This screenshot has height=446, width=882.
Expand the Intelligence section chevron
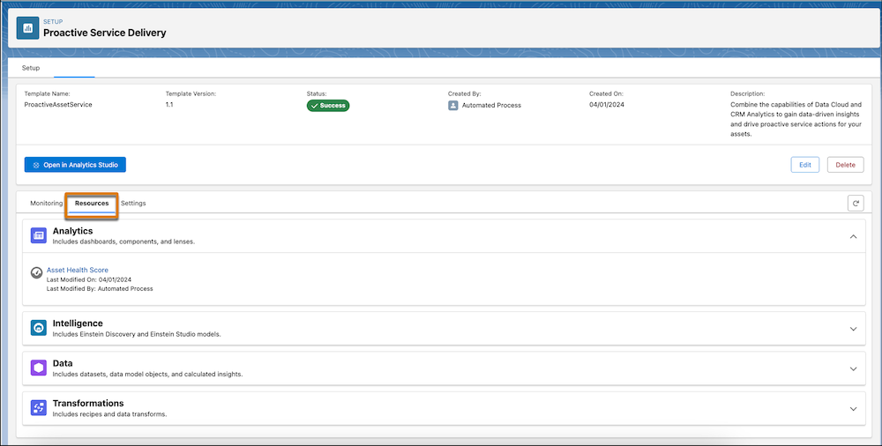click(x=853, y=329)
